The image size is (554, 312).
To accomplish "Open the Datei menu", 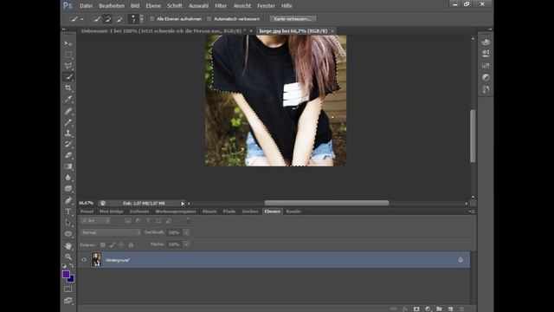I will pos(86,6).
